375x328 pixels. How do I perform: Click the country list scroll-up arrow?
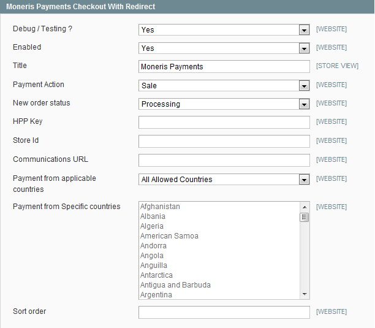305,207
